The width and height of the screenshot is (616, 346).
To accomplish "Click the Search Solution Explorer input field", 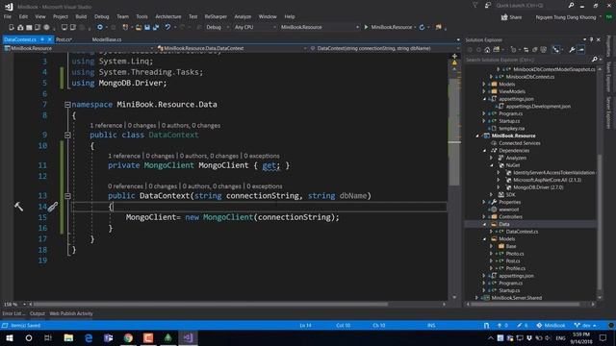I will (527, 60).
